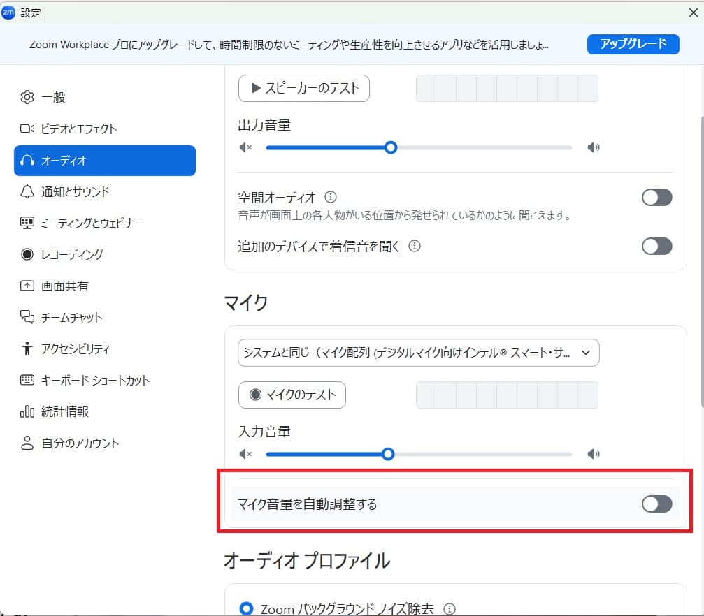Click info icon next to 追加のデバイスで着信音を聞く
Image resolution: width=704 pixels, height=616 pixels.
[x=414, y=246]
